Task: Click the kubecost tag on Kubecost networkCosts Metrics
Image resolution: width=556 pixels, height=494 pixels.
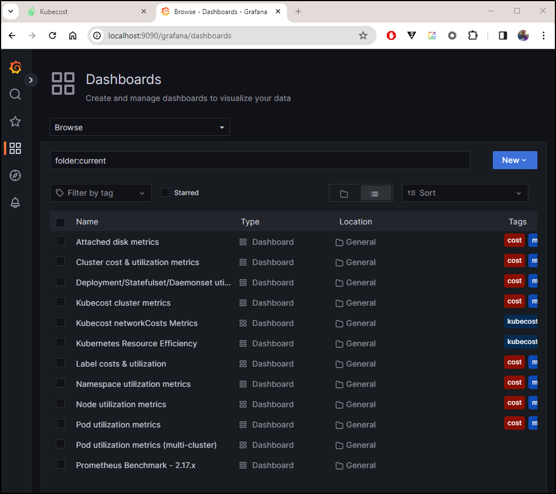Action: tap(521, 321)
